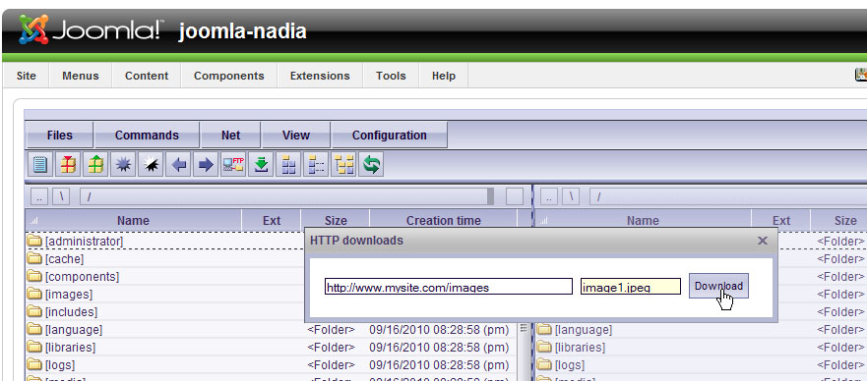Click folder icon beside [logs] in right panel
The width and height of the screenshot is (867, 381).
[544, 365]
